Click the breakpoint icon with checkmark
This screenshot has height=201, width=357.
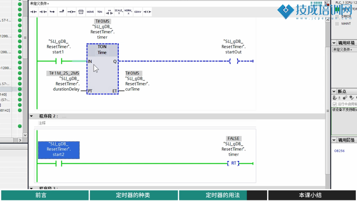click(352, 98)
